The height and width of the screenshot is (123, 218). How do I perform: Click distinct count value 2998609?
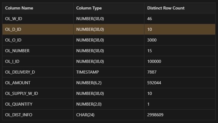point(155,115)
